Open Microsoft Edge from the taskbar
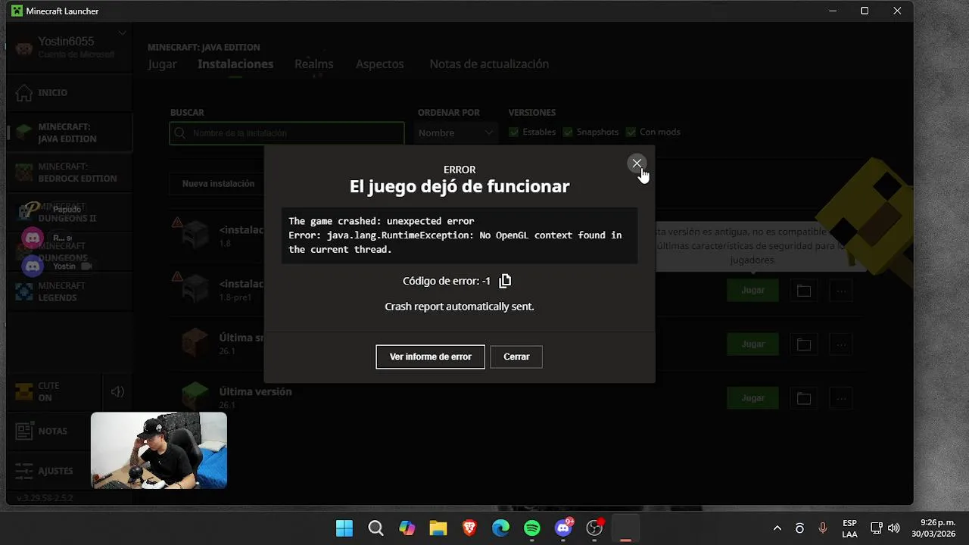 (x=501, y=528)
